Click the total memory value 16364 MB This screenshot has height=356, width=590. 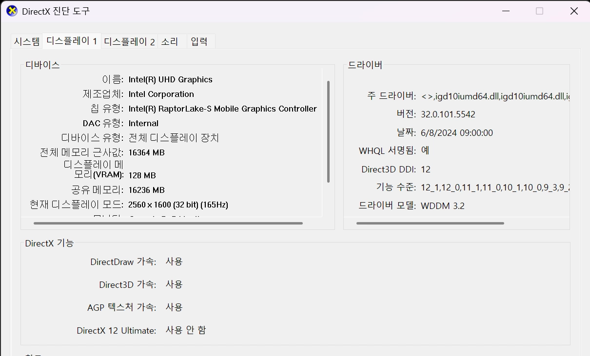(146, 152)
